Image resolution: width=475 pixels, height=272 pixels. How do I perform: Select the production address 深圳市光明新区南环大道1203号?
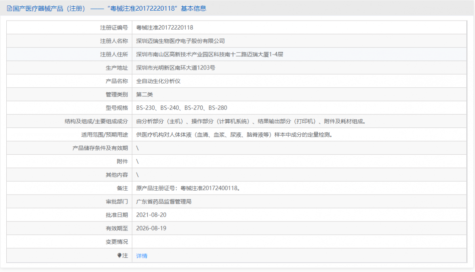pyautogui.click(x=176, y=68)
